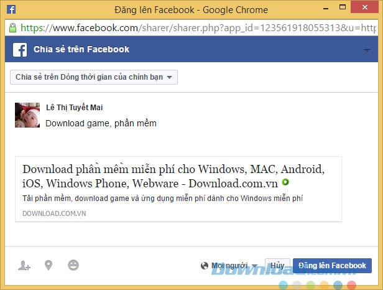The height and width of the screenshot is (290, 383).
Task: Add a location with the pin icon
Action: point(48,265)
